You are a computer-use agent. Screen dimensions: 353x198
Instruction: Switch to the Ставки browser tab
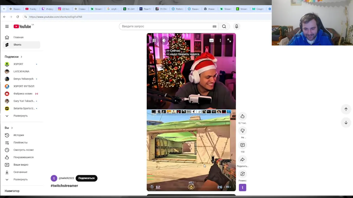coord(80,9)
